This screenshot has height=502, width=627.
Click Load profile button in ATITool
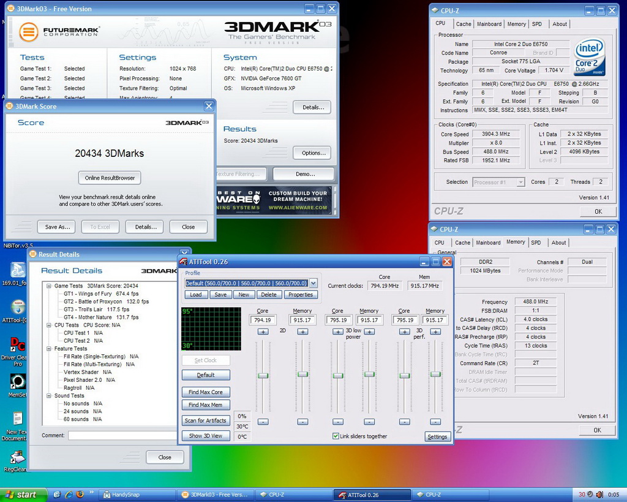tap(196, 295)
